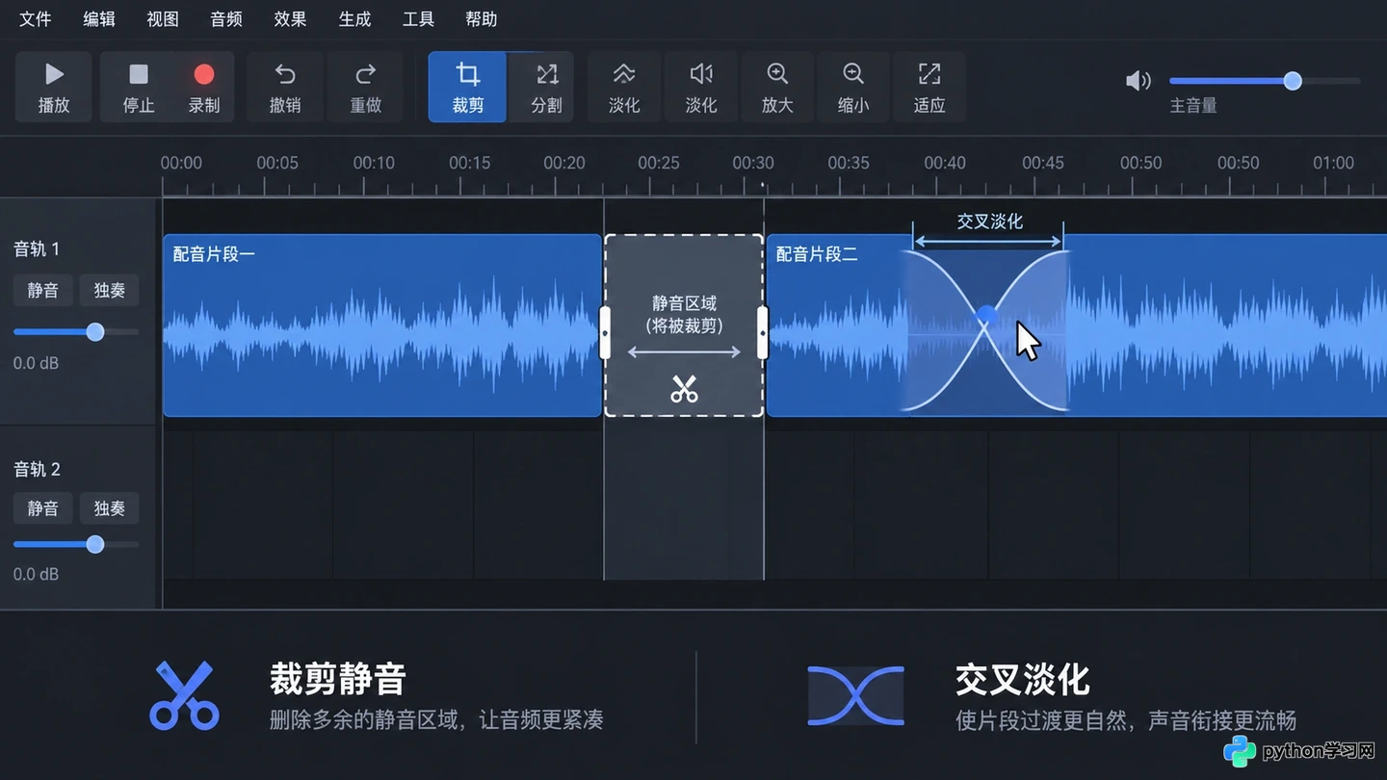Open the 文件 menu

coord(36,19)
